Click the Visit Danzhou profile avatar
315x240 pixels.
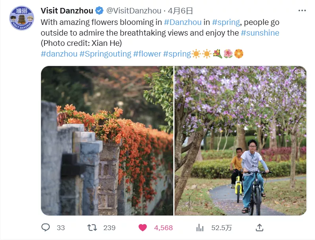pyautogui.click(x=22, y=18)
